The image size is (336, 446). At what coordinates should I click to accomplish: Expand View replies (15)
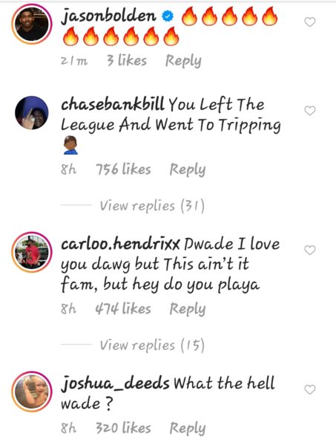(x=152, y=345)
